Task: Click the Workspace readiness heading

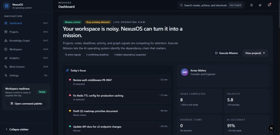Action: (17, 88)
